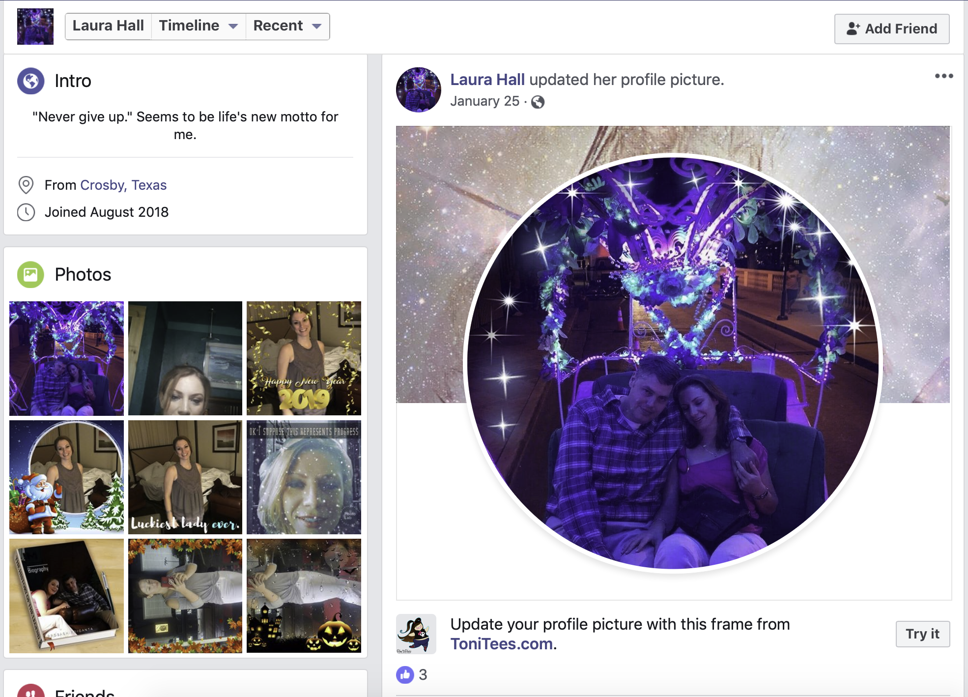Image resolution: width=968 pixels, height=697 pixels.
Task: Click the blue like reaction icon
Action: pos(405,674)
